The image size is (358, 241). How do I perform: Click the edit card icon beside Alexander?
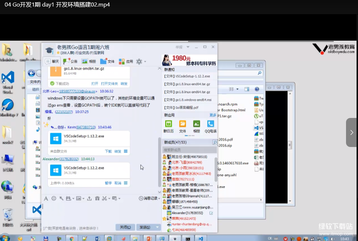211,213
